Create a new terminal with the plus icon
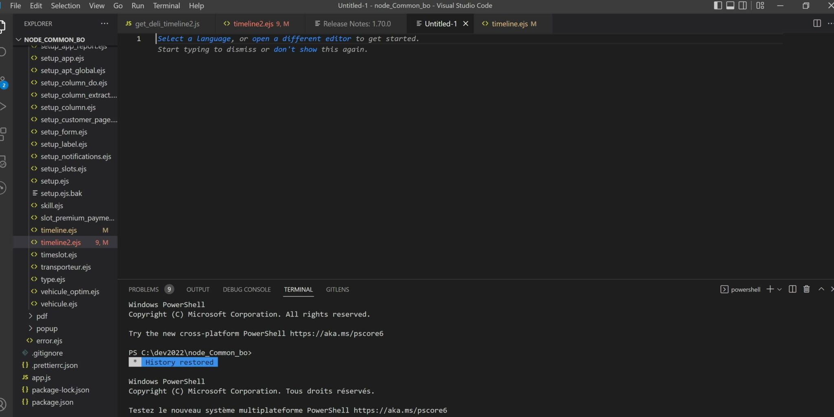Viewport: 834px width, 417px height. pos(769,289)
